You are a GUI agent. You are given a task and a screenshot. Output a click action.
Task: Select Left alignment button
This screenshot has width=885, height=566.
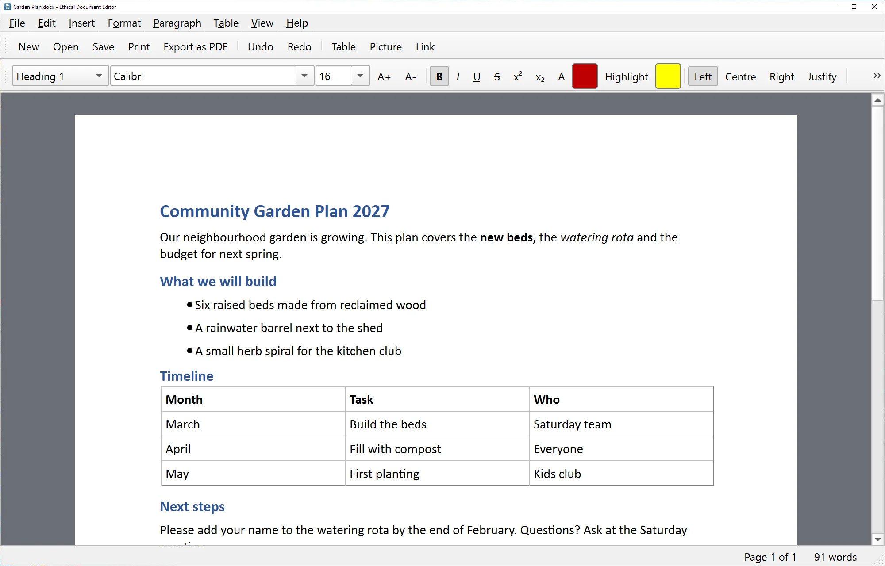(703, 77)
